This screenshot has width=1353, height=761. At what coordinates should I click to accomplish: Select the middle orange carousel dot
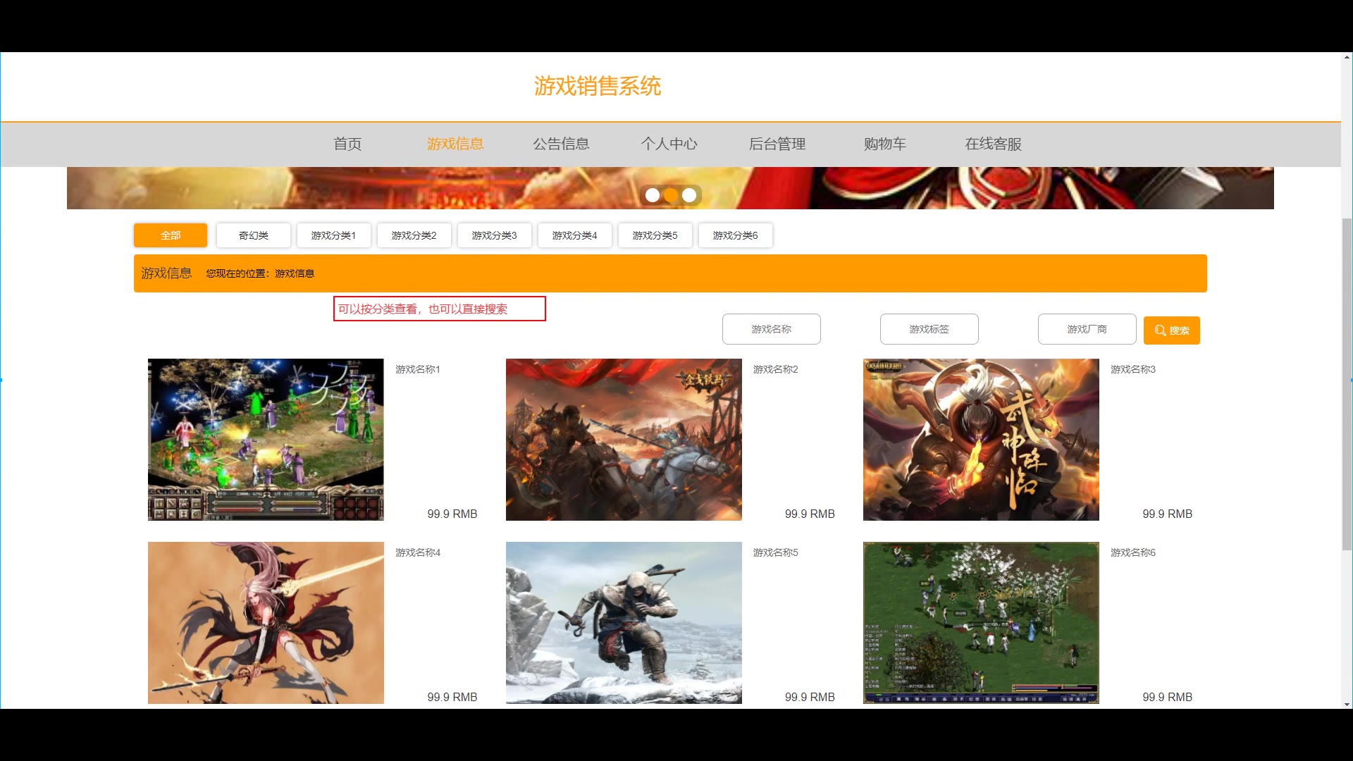pyautogui.click(x=671, y=195)
